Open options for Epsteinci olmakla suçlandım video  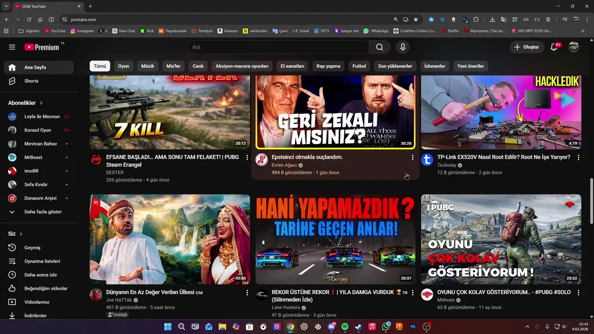pyautogui.click(x=413, y=158)
